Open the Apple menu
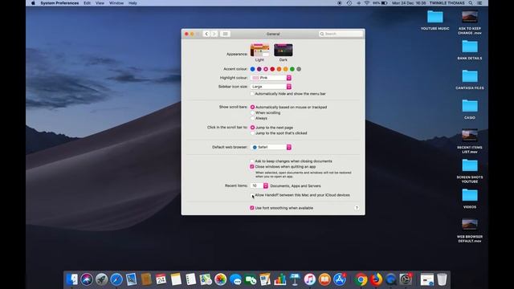The image size is (514, 289). (33, 3)
